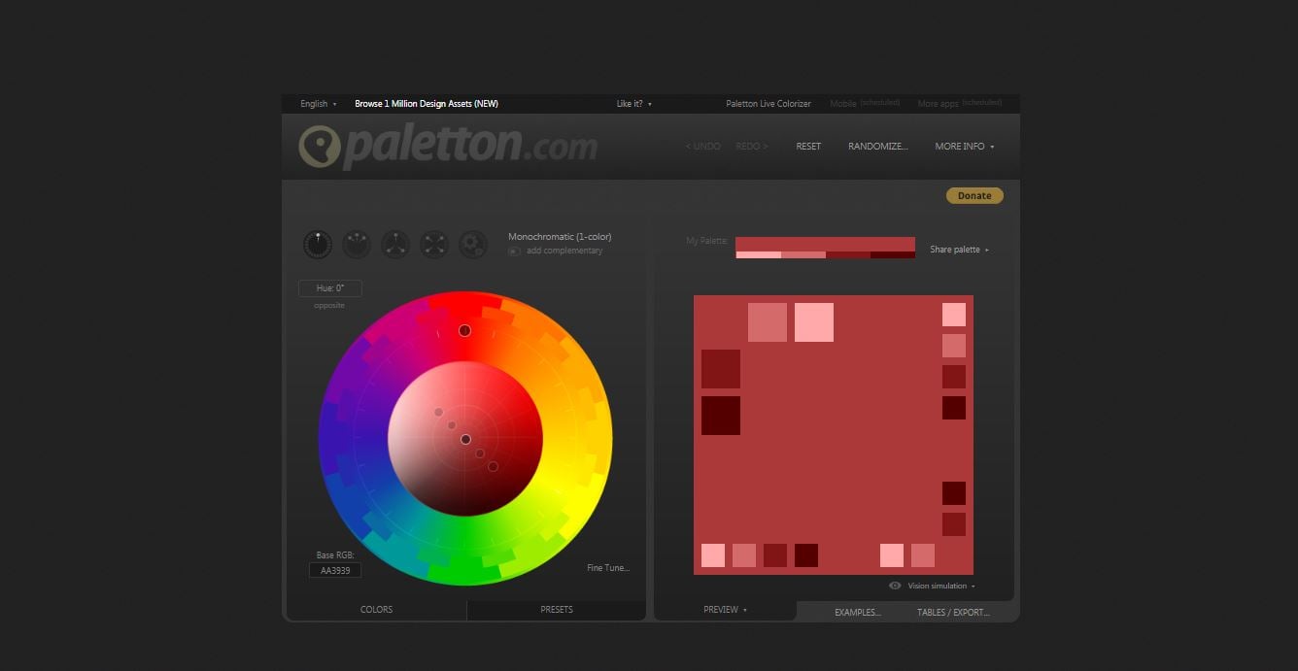Select the Monochromatic color scheme icon

click(318, 244)
